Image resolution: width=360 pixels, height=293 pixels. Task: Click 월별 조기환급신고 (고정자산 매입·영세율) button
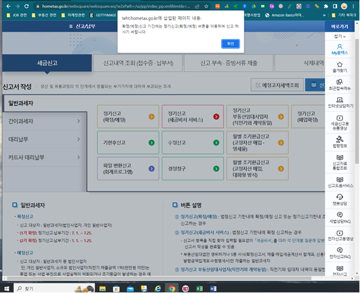(258, 143)
